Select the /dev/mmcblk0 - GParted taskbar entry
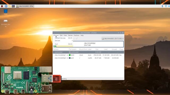170x95 pixels. pos(25,6)
